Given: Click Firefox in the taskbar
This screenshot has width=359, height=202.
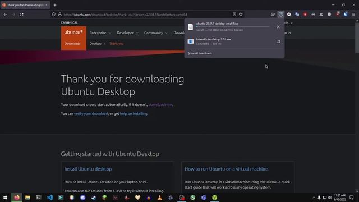Looking at the screenshot, I should point(17,198).
